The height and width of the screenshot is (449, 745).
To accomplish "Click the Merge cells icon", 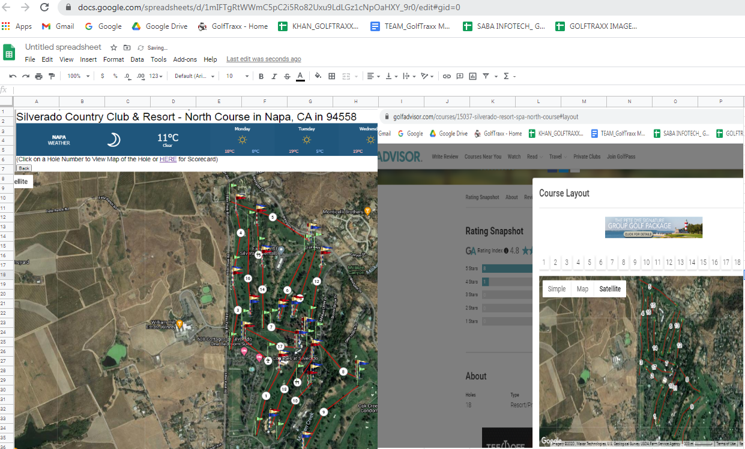I will 346,76.
